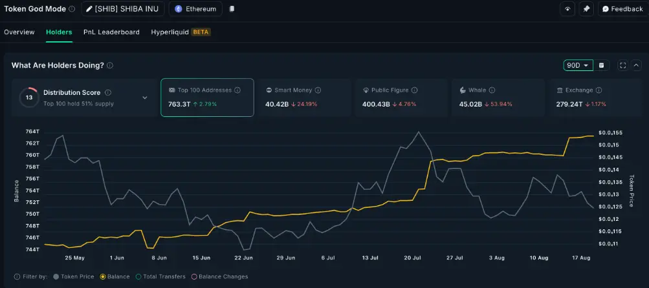
Task: Select the Smart Money holder card
Action: coord(305,98)
